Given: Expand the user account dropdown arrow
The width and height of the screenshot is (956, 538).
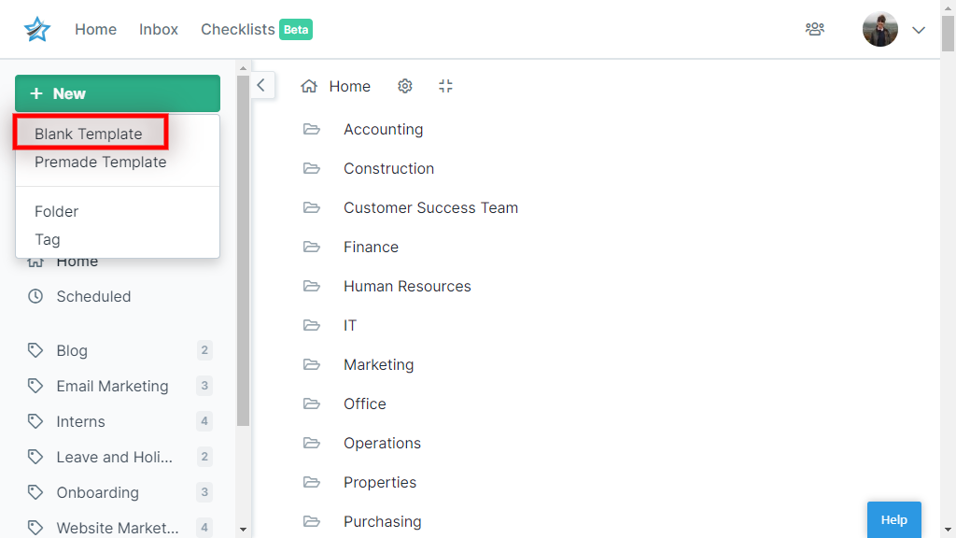Looking at the screenshot, I should tap(919, 30).
